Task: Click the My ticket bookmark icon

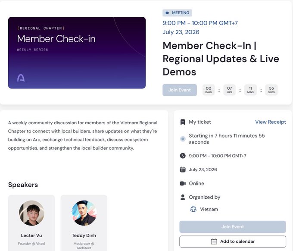Action: (183, 122)
